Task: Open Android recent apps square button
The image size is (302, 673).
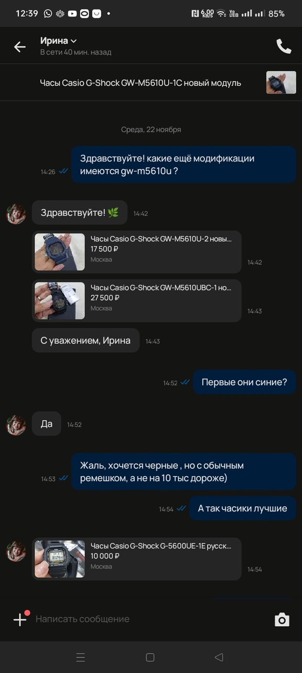Action: pos(150,657)
